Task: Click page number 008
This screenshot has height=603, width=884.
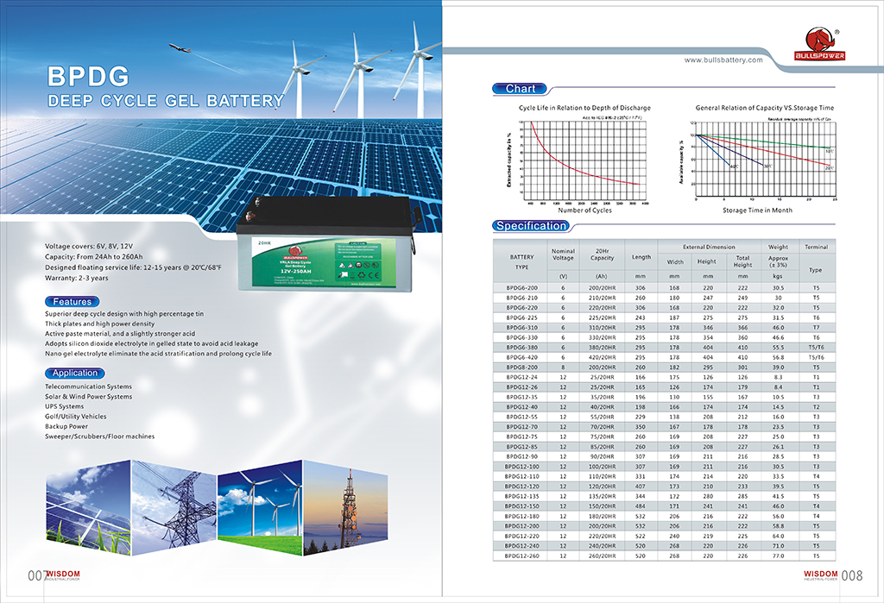Action: (852, 575)
